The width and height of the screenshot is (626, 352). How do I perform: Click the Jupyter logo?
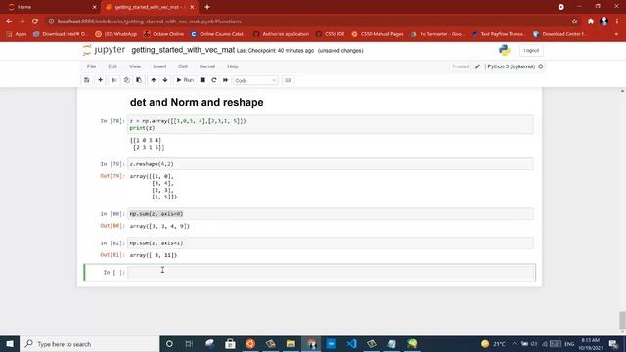click(104, 50)
